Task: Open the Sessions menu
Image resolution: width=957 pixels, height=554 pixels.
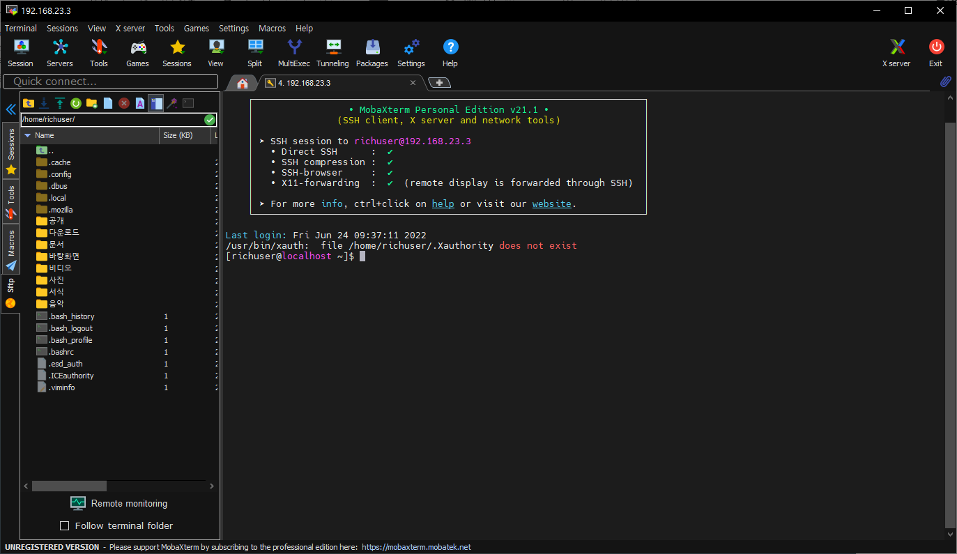Action: point(63,29)
